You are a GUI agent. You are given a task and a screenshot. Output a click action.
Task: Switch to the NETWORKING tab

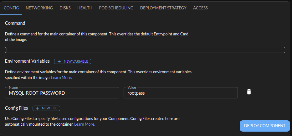click(39, 8)
